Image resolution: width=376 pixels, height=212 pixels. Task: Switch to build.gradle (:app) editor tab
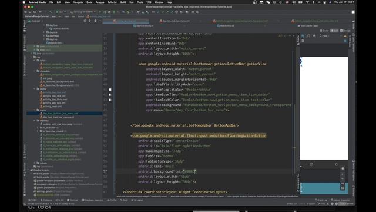(308, 26)
